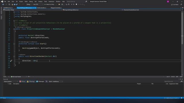Toggle the Messages filter button
184x103 pixels.
tap(40, 82)
